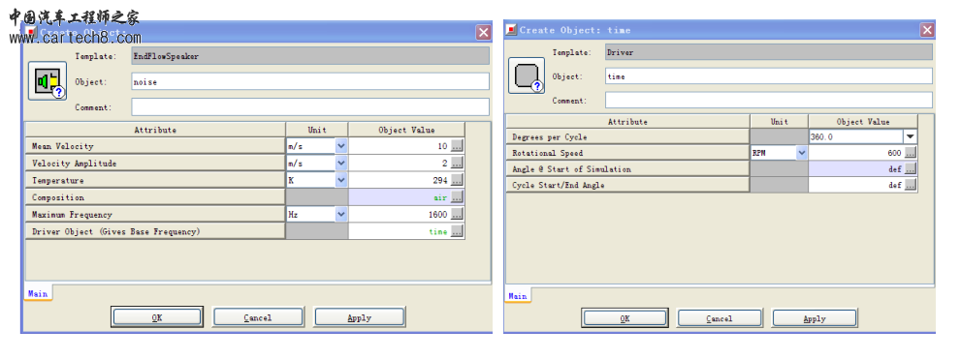This screenshot has width=961, height=359.
Task: Click Cancel in time dialog
Action: pos(720,318)
